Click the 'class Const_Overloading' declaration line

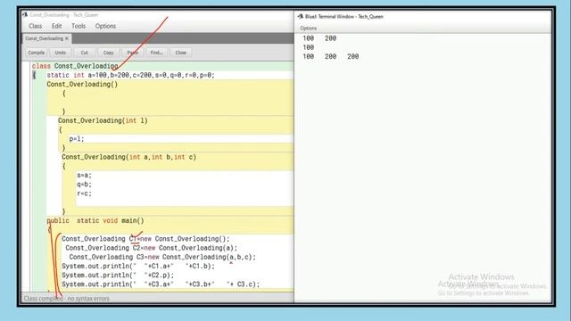tap(75, 66)
